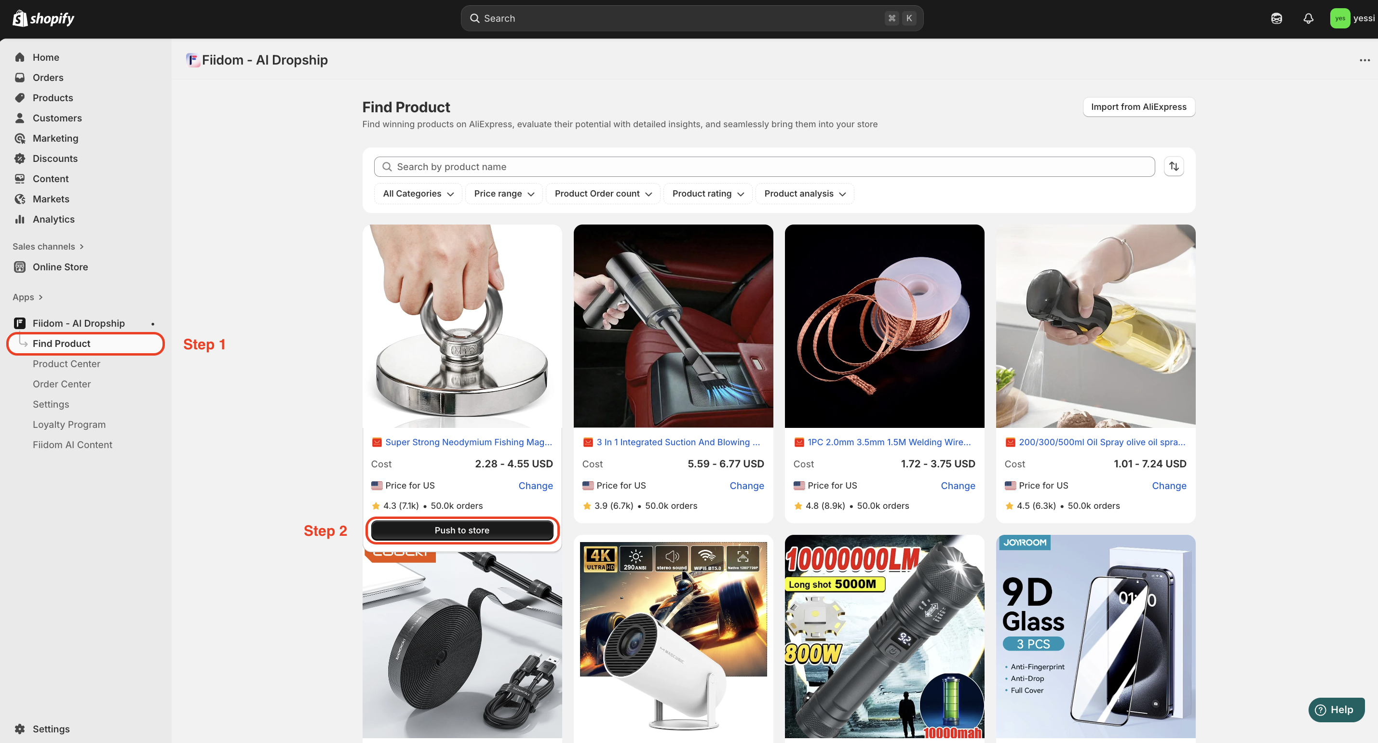Open the notifications bell icon
The image size is (1378, 743).
1308,18
